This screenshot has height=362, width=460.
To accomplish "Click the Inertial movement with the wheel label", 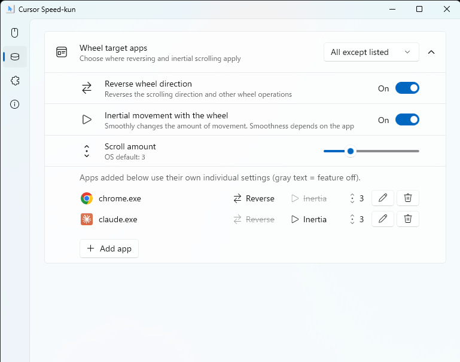I will pos(166,115).
